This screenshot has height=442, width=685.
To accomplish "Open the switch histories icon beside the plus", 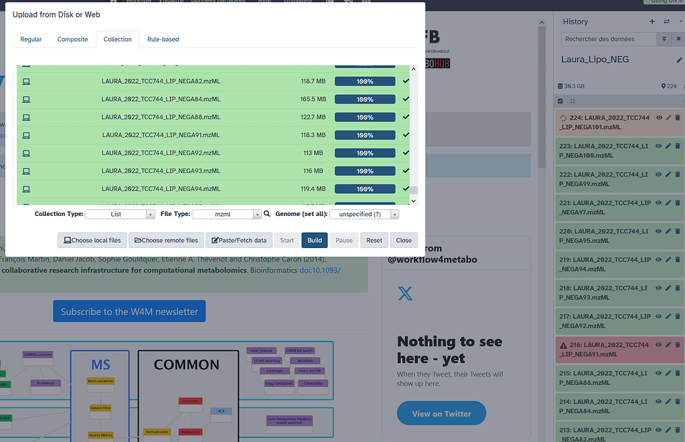I will [x=666, y=21].
